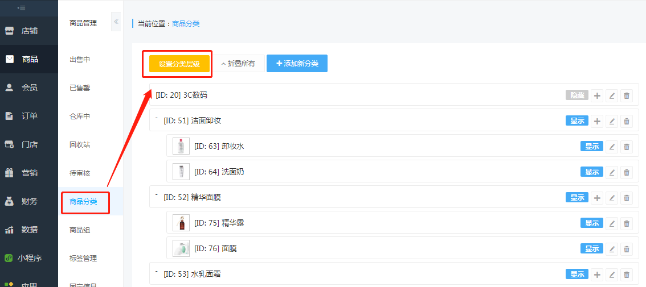Toggle 显示 status for 水乳面霜
The width and height of the screenshot is (646, 287).
577,274
